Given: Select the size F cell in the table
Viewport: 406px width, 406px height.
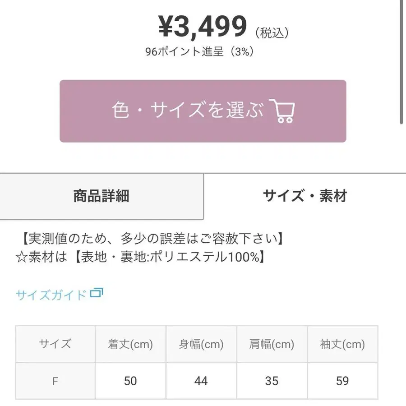Looking at the screenshot, I should (x=55, y=381).
